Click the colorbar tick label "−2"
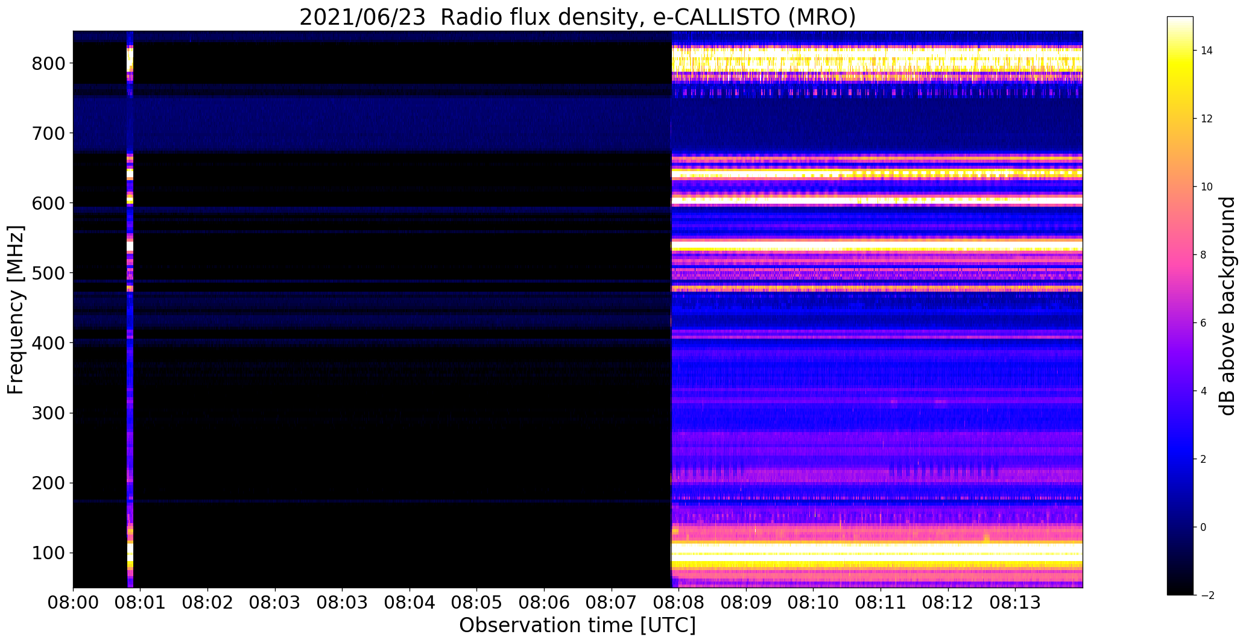The height and width of the screenshot is (643, 1246). pos(1207,595)
